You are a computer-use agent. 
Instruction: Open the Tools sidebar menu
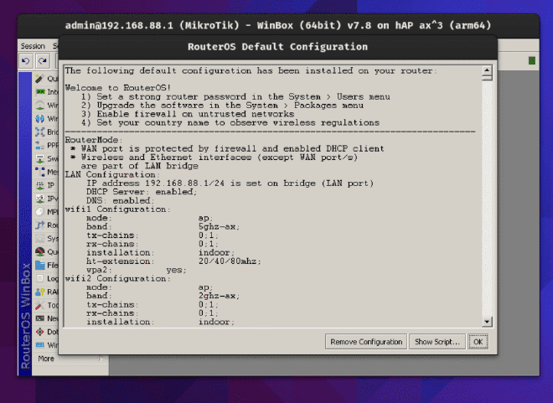[x=46, y=305]
